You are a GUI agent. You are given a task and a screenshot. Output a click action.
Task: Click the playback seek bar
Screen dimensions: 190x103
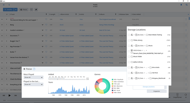(96, 100)
